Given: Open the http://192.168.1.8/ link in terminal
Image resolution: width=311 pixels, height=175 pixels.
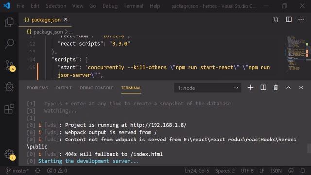Looking at the screenshot, I should [x=158, y=125].
